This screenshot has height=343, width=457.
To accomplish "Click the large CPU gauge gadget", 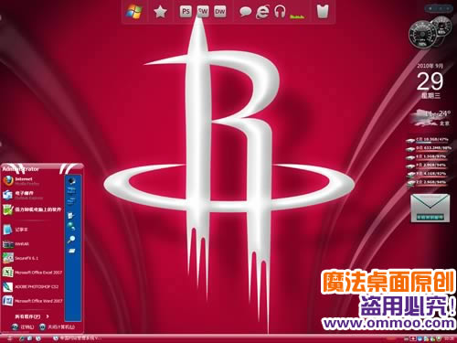I will [422, 35].
